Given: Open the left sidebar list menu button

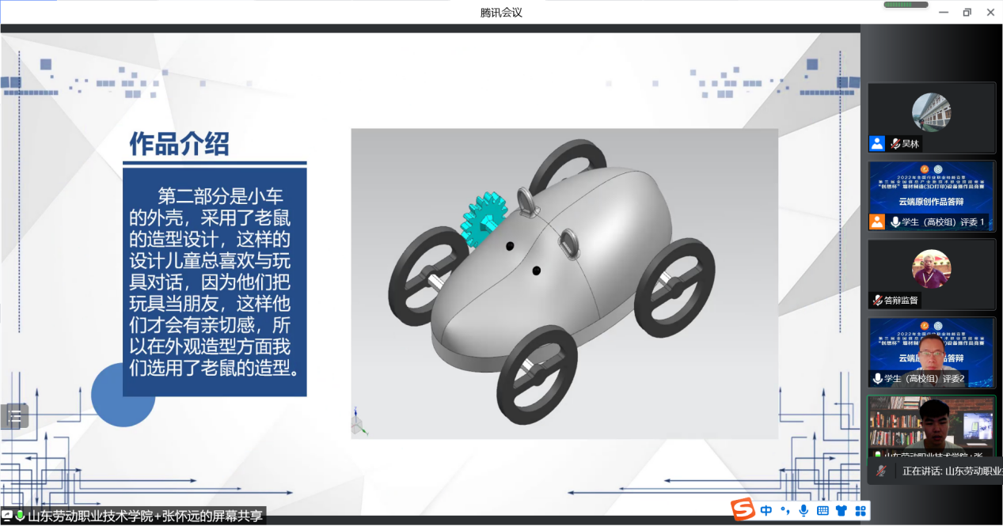Looking at the screenshot, I should [15, 415].
